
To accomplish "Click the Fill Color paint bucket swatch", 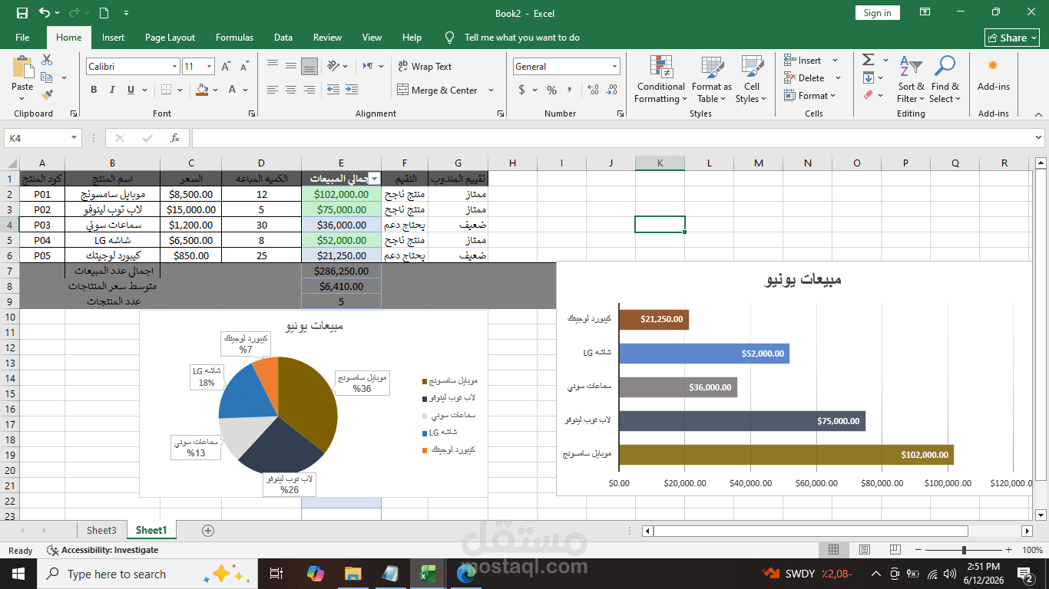I will [x=202, y=90].
